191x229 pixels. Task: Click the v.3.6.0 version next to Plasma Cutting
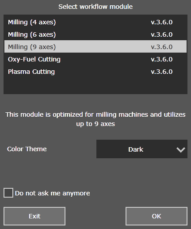(162, 72)
